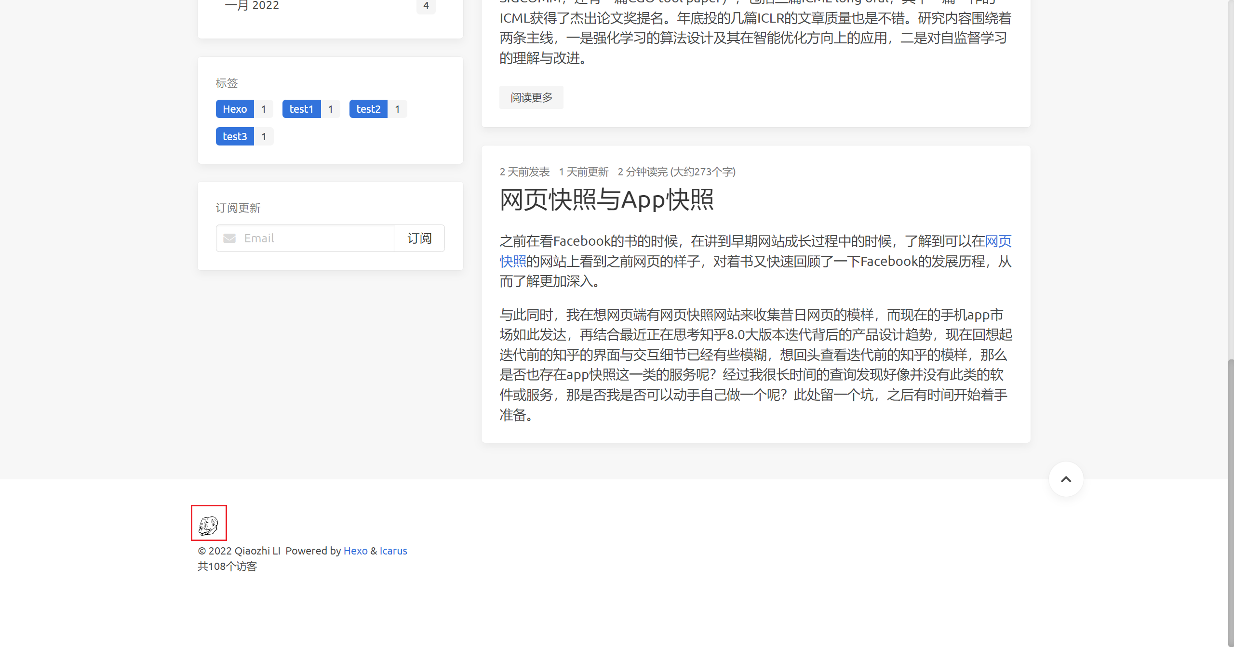Click the 阅读更多 read more button
This screenshot has width=1234, height=647.
pyautogui.click(x=531, y=97)
